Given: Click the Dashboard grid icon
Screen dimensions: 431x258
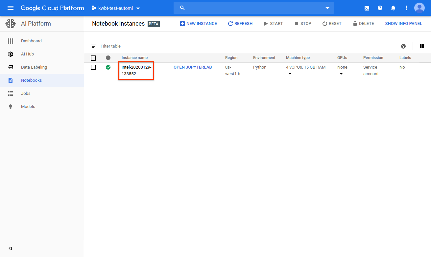Looking at the screenshot, I should 11,41.
